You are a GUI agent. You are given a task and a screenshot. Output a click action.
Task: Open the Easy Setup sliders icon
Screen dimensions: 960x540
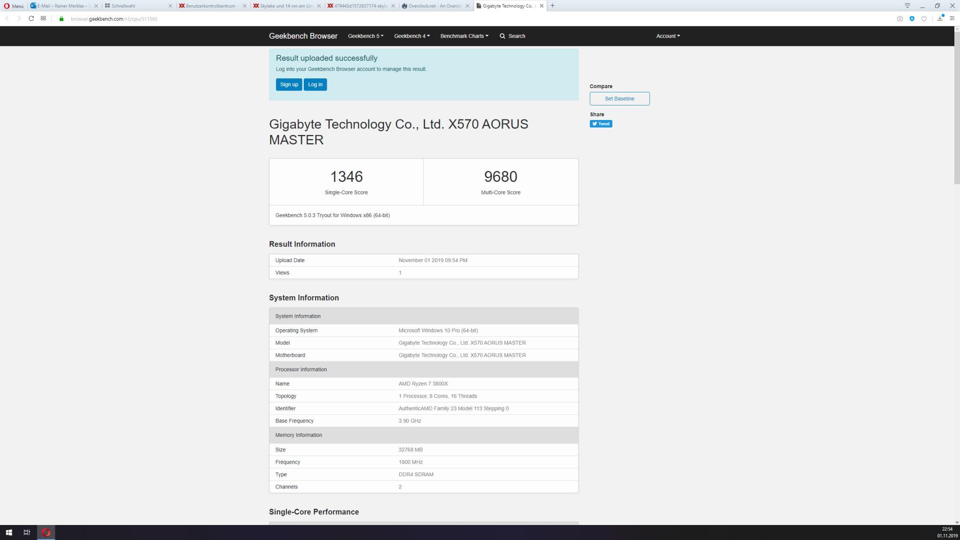[952, 18]
